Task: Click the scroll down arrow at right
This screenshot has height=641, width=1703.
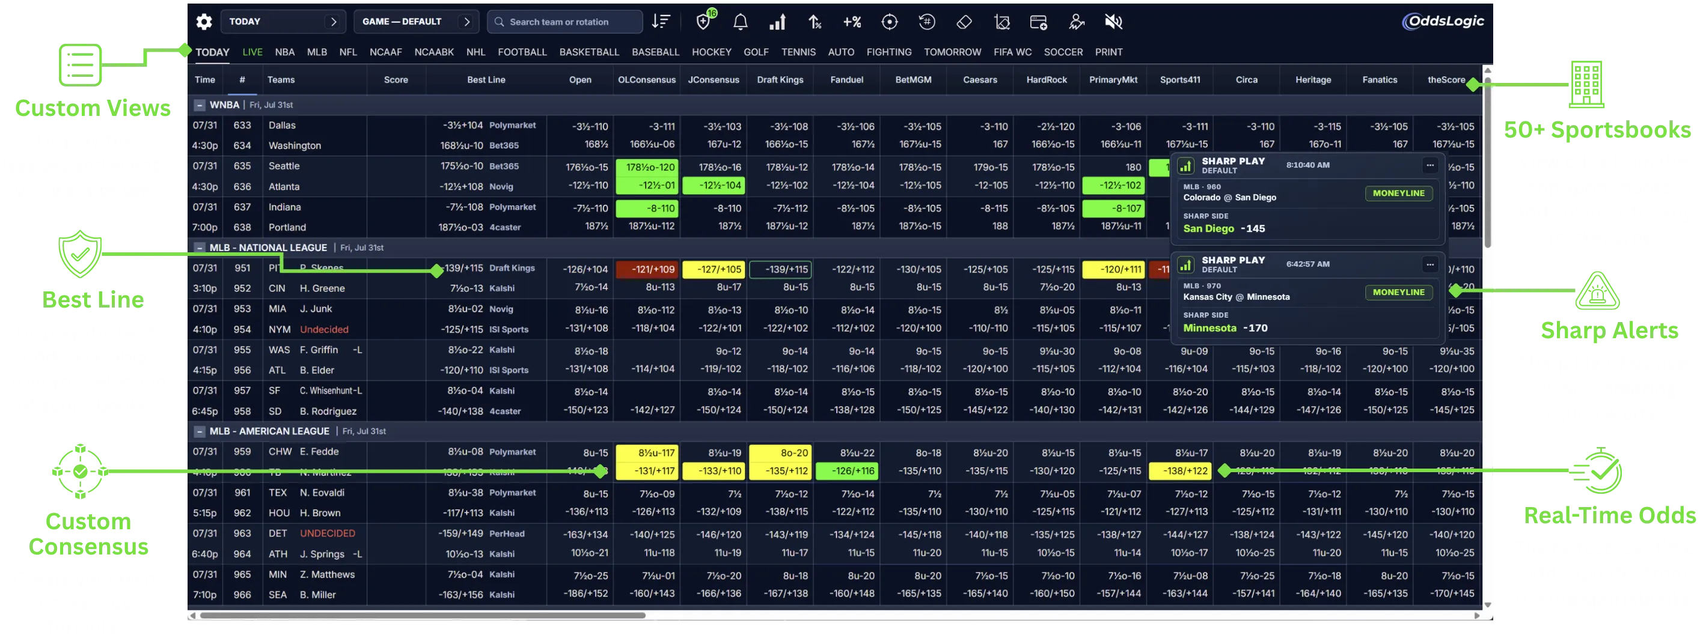Action: 1487,604
